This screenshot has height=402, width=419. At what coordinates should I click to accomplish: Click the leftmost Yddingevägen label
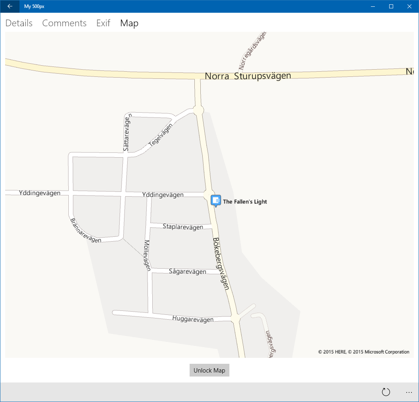pos(39,193)
